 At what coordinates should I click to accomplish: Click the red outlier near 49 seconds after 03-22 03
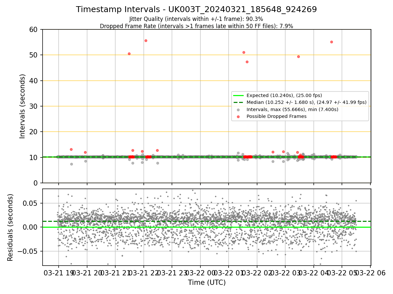[298, 57]
